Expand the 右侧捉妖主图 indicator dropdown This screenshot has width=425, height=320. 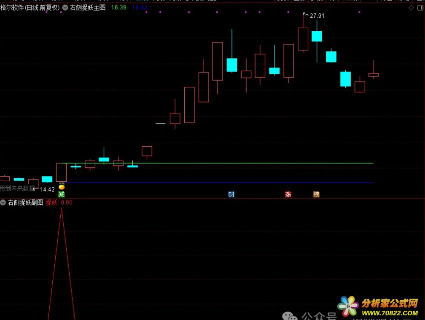coord(65,8)
